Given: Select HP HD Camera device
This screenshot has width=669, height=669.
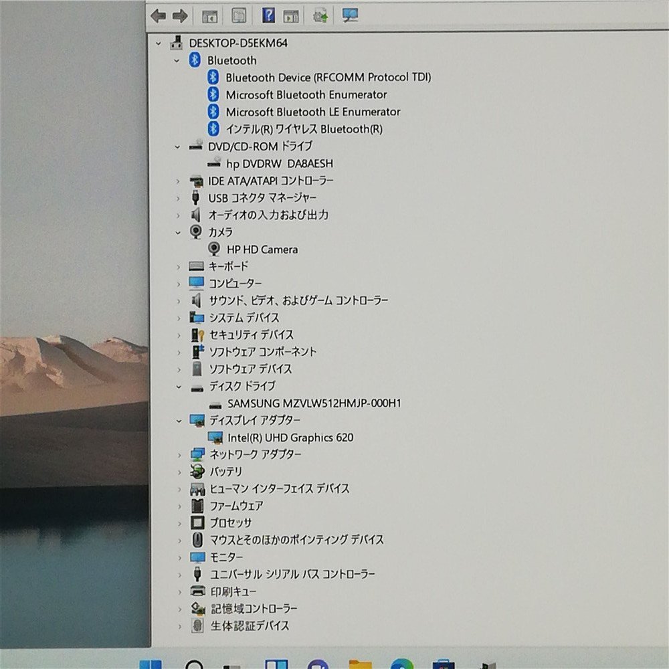Looking at the screenshot, I should [x=262, y=250].
